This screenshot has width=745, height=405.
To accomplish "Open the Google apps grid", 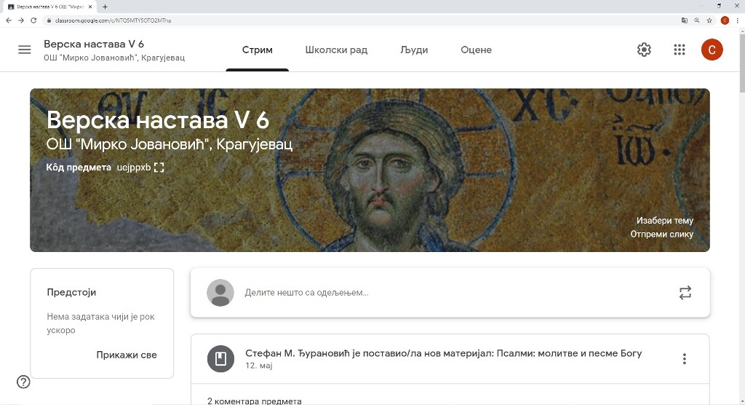I will pos(680,50).
